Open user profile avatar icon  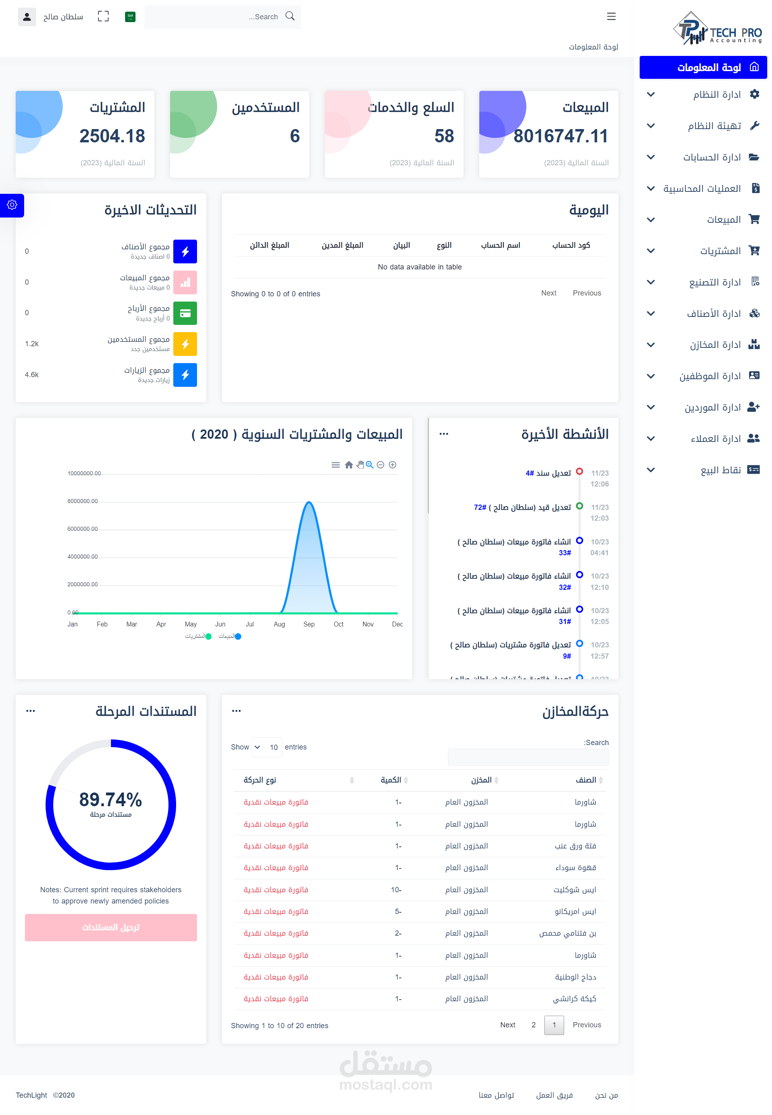point(27,17)
